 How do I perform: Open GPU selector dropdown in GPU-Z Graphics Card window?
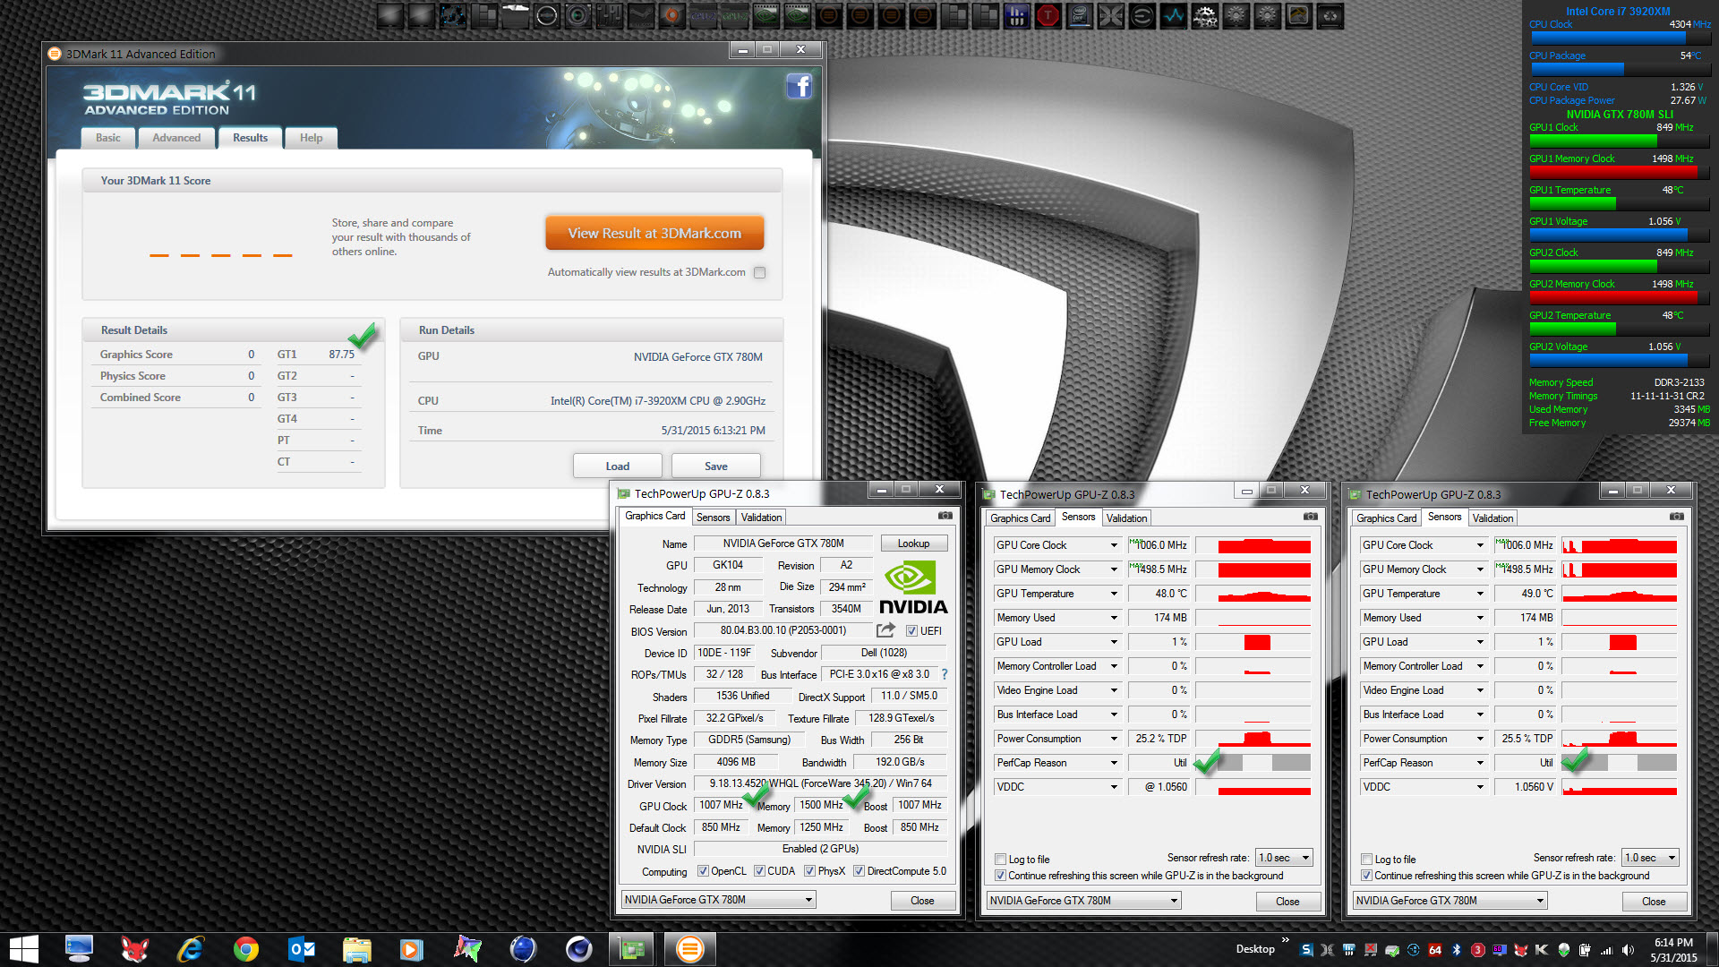[718, 900]
